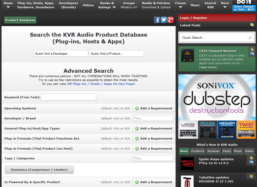Open the Ranks & Ratings dropdown

107,5
